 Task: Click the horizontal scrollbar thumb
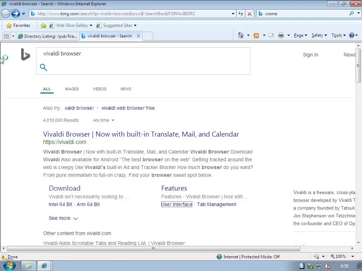pos(153,248)
